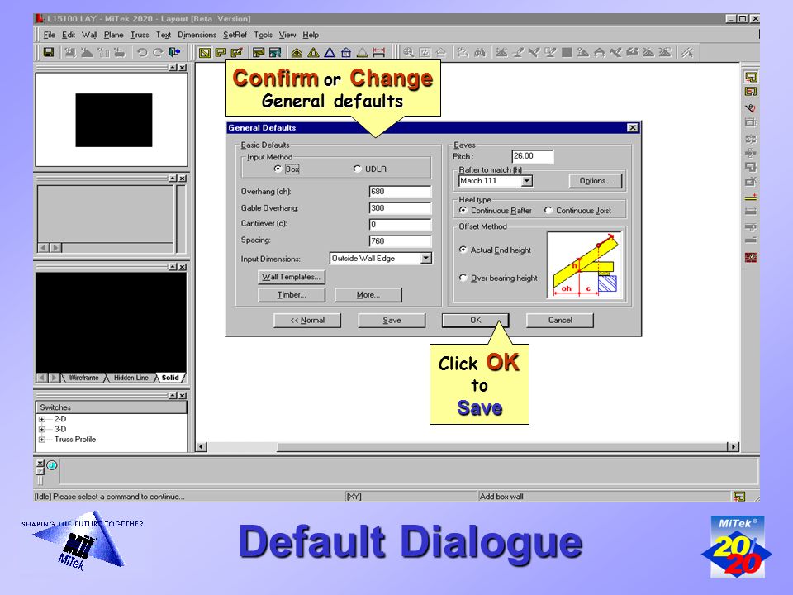The image size is (793, 595).
Task: Click the Save button in dialog
Action: (x=392, y=320)
